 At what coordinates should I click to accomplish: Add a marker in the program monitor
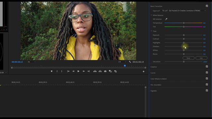pos(52,71)
